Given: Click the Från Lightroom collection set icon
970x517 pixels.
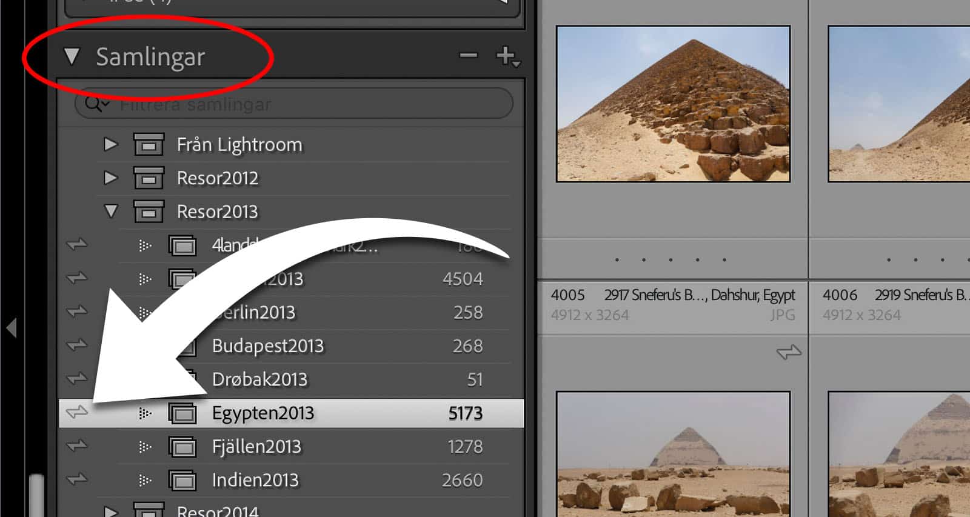Looking at the screenshot, I should coord(149,145).
